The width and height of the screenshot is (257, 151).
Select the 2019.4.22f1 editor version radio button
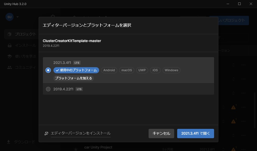coord(48,89)
